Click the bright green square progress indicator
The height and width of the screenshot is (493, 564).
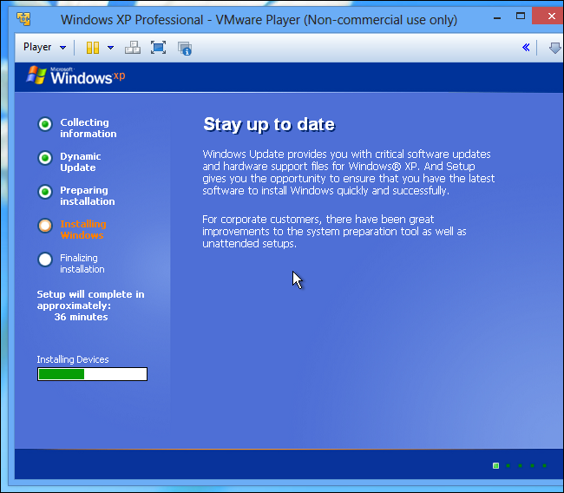tap(495, 465)
